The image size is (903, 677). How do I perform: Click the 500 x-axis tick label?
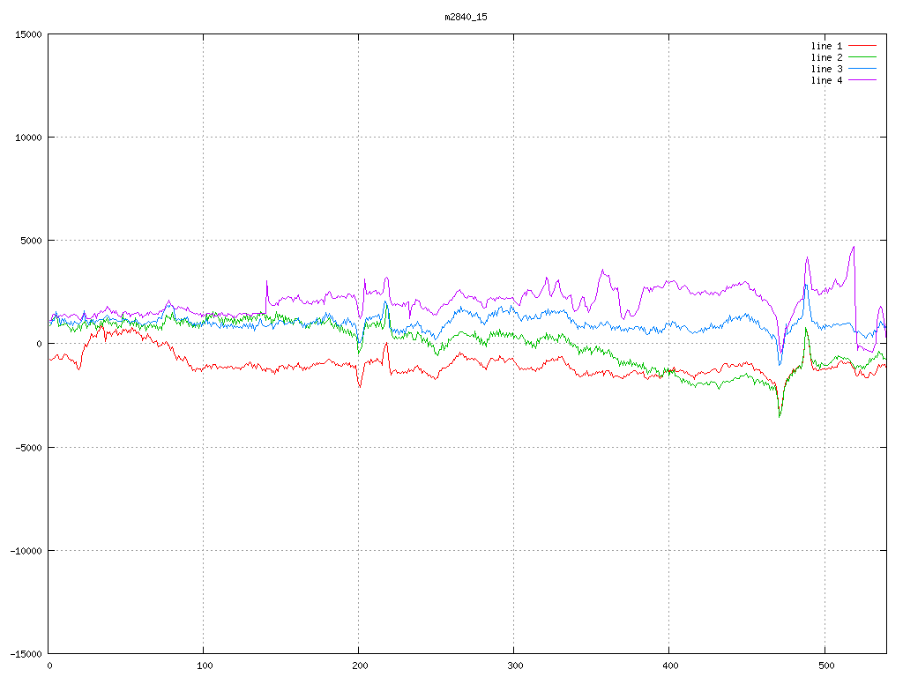pyautogui.click(x=825, y=666)
